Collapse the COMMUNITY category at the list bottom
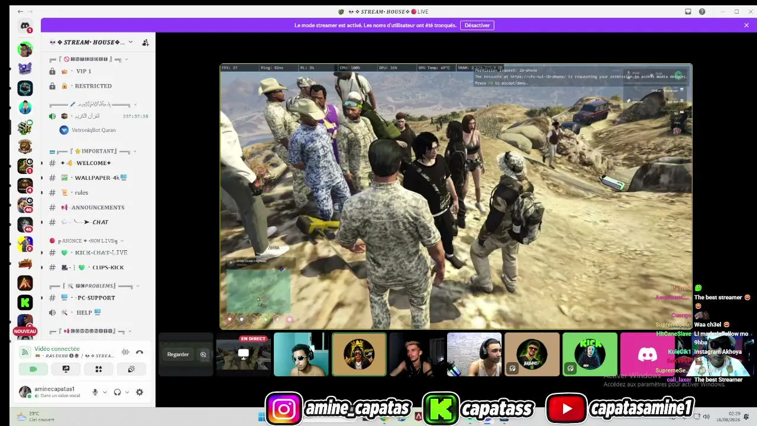757x426 pixels. pos(90,331)
